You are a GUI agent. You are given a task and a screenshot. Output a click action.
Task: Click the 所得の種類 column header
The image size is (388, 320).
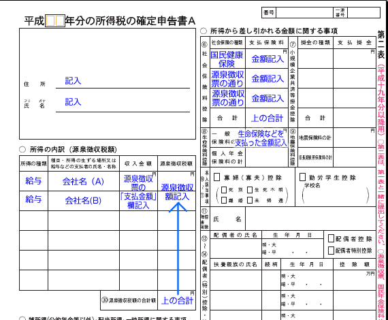[x=33, y=163]
